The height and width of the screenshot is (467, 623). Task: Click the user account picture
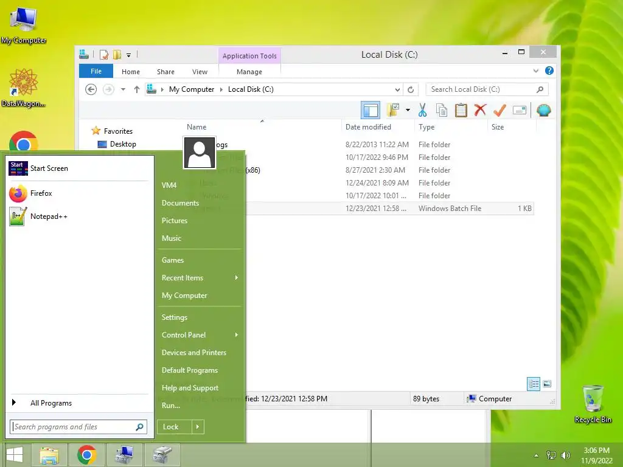199,153
